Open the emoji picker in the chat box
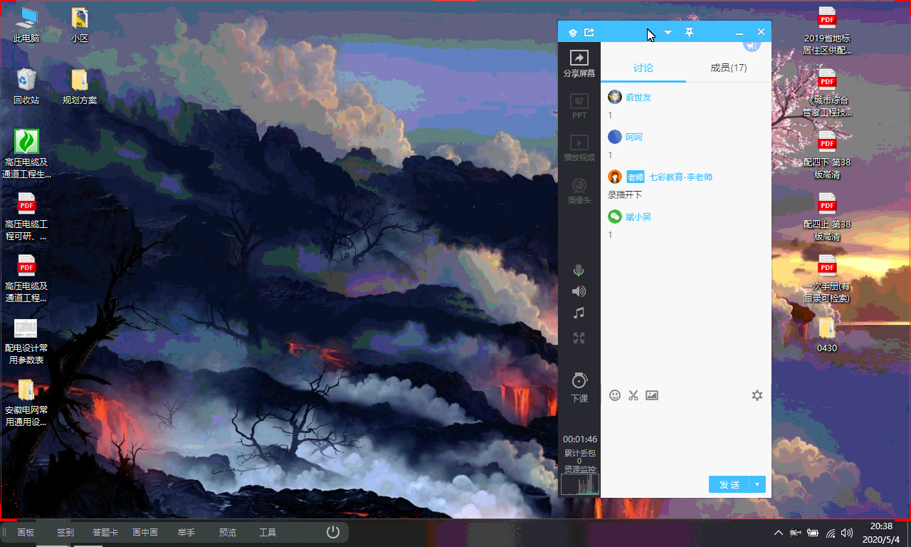 point(615,395)
